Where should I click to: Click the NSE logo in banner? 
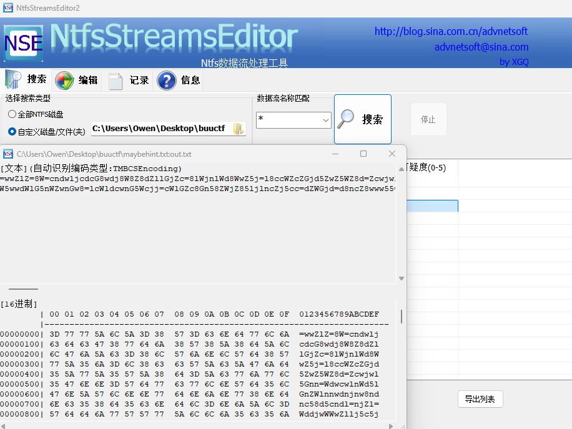click(x=23, y=43)
